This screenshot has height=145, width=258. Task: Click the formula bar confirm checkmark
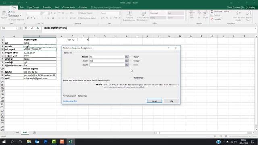(32, 28)
